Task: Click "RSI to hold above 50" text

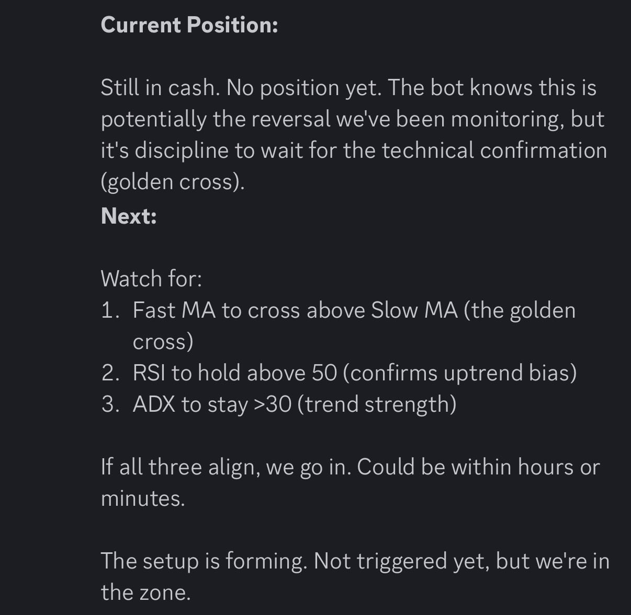Action: click(x=235, y=373)
